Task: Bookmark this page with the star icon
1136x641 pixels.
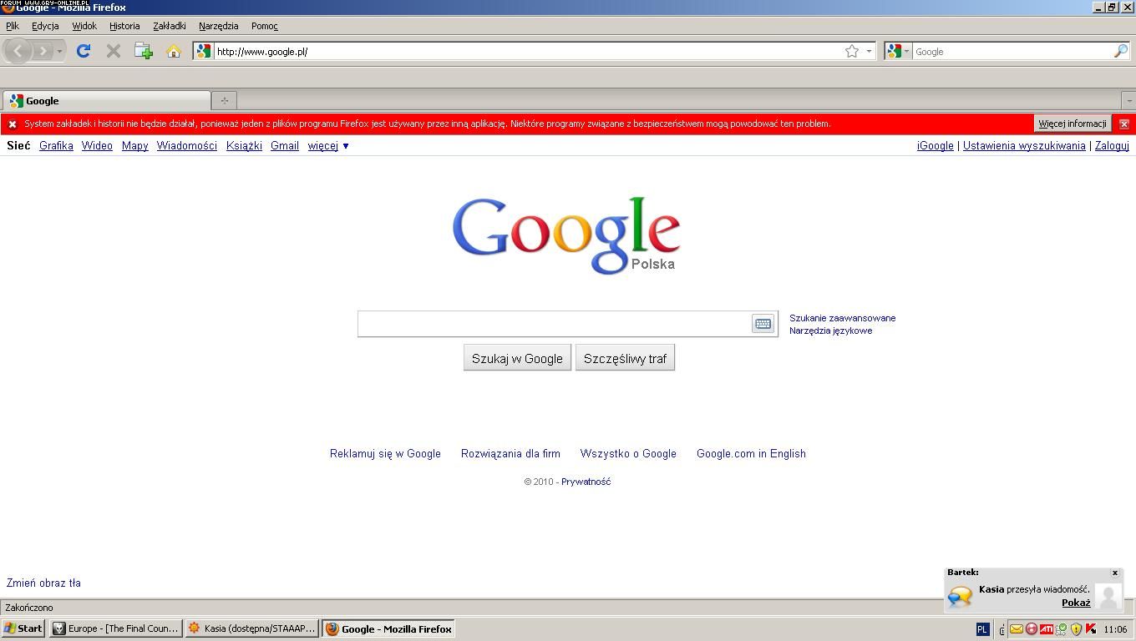Action: (x=852, y=51)
